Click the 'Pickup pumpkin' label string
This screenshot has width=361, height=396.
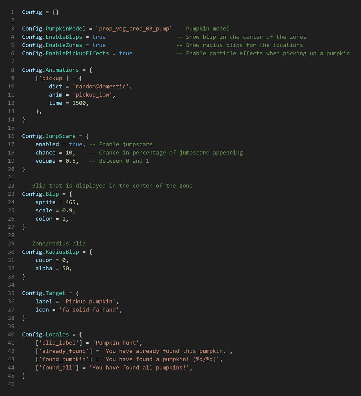click(x=89, y=302)
